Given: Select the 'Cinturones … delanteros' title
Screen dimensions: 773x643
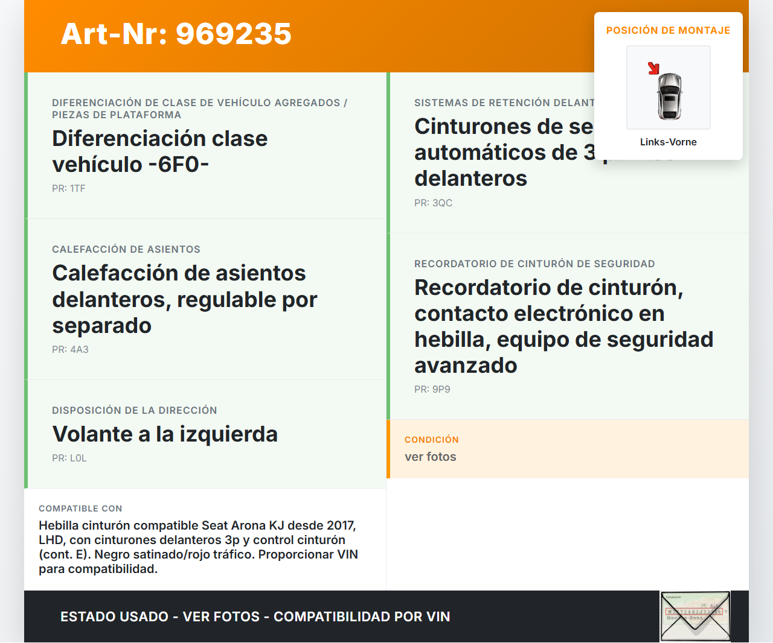Looking at the screenshot, I should tap(504, 152).
